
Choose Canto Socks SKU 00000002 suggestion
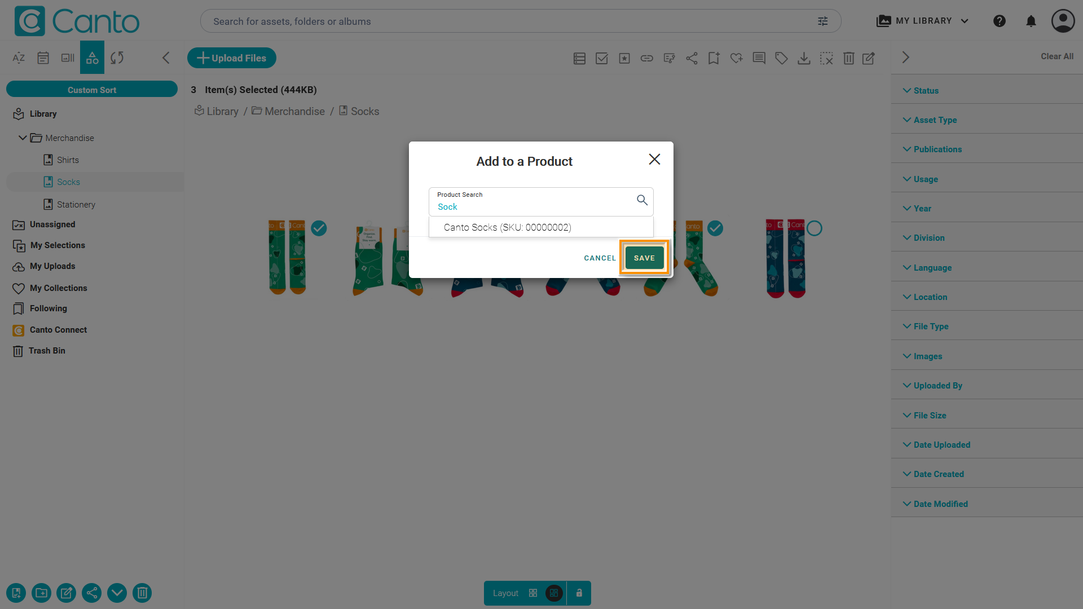(507, 227)
